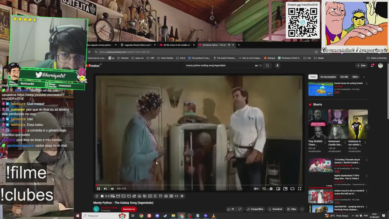Mute the video player volume
The height and width of the screenshot is (219, 389).
point(112,189)
